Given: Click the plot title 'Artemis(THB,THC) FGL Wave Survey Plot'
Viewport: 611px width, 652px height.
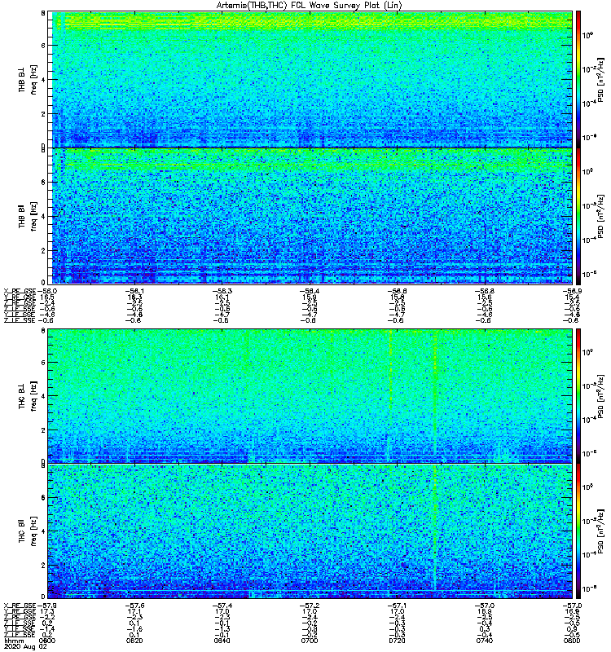Looking at the screenshot, I should click(305, 5).
